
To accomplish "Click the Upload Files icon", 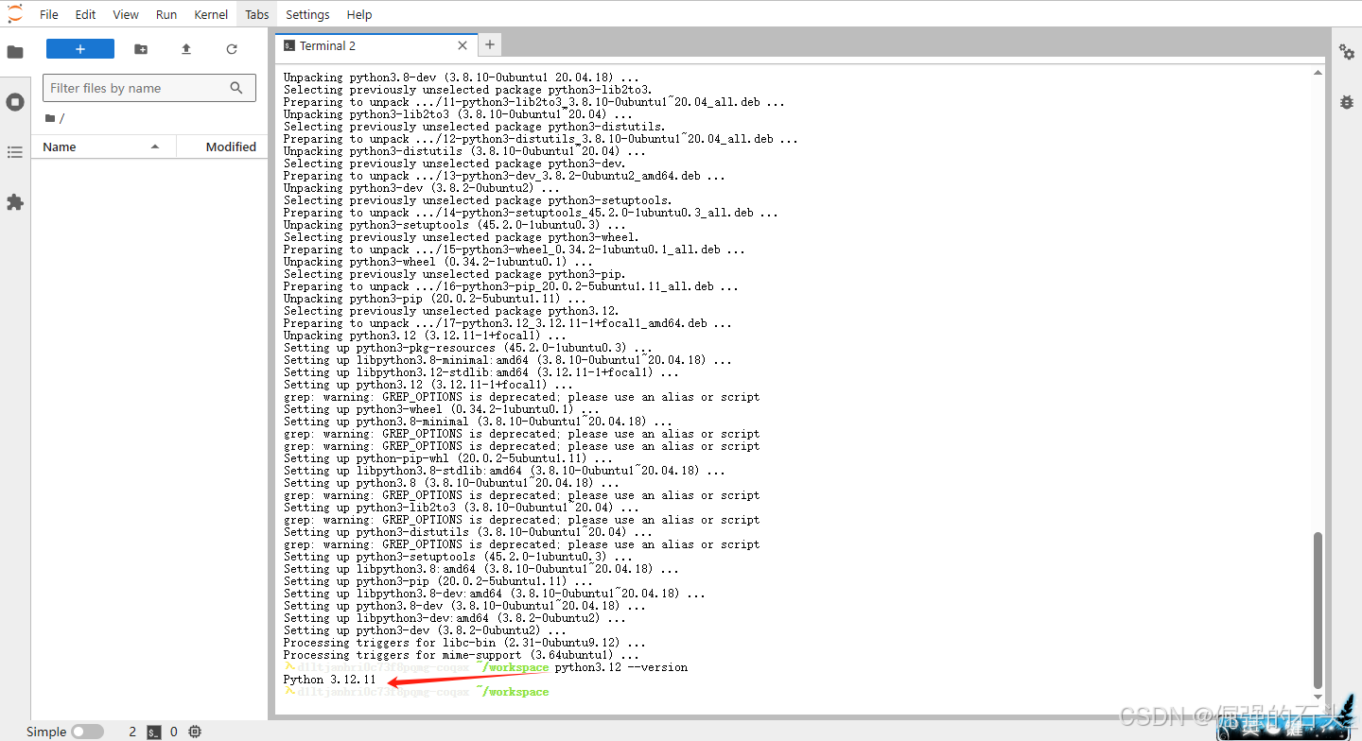I will tap(186, 49).
